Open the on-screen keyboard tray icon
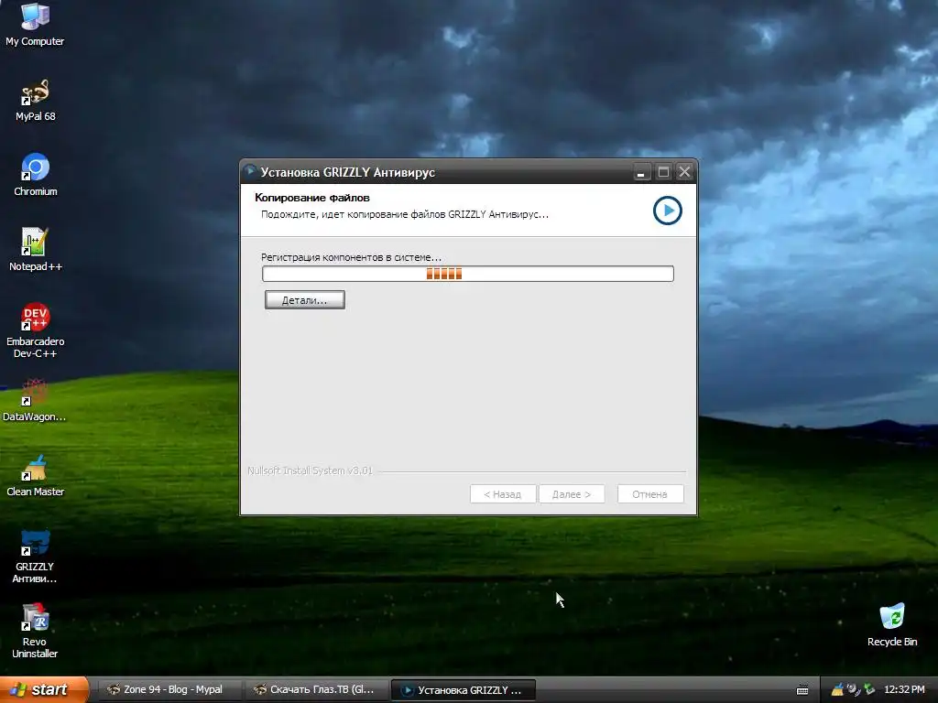This screenshot has height=703, width=938. tap(802, 690)
